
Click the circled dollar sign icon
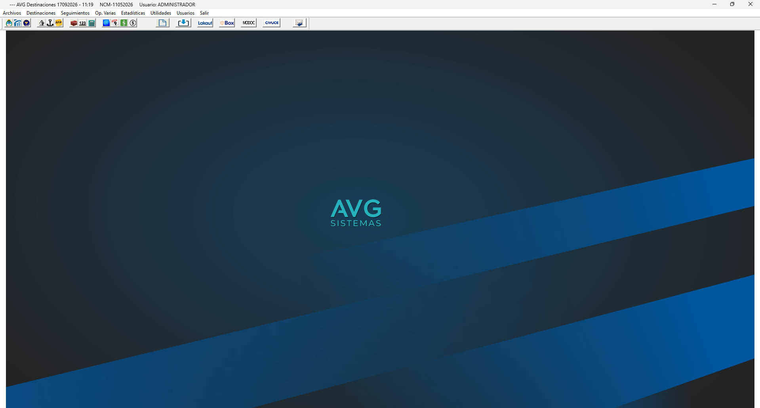(133, 23)
